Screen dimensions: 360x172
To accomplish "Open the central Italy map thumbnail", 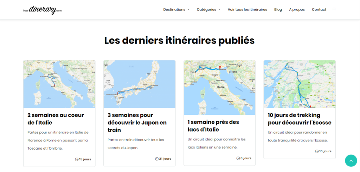I will coord(59,84).
